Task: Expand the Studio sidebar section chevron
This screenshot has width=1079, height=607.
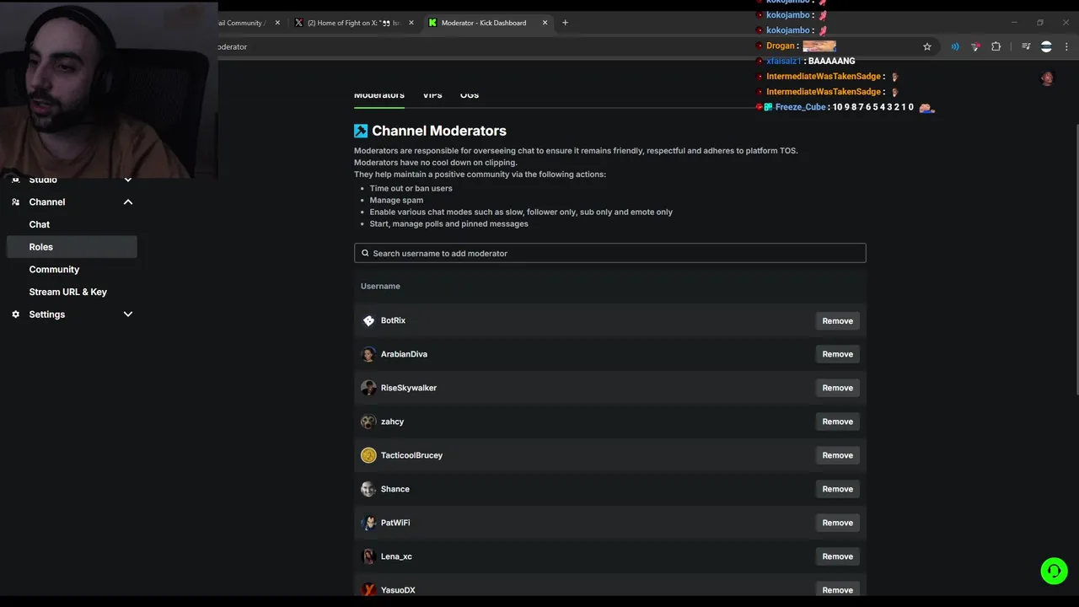Action: coord(128,180)
